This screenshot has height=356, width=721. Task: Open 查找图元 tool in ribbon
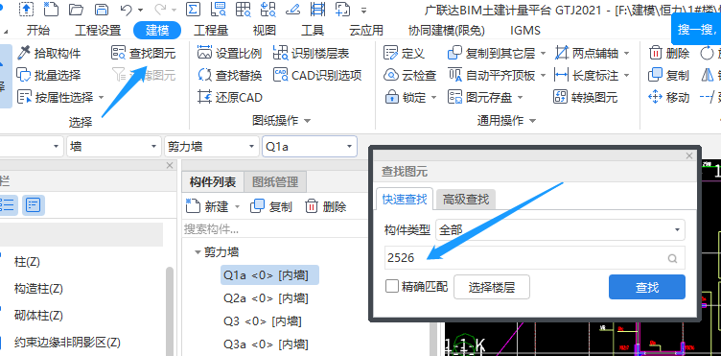coord(144,54)
